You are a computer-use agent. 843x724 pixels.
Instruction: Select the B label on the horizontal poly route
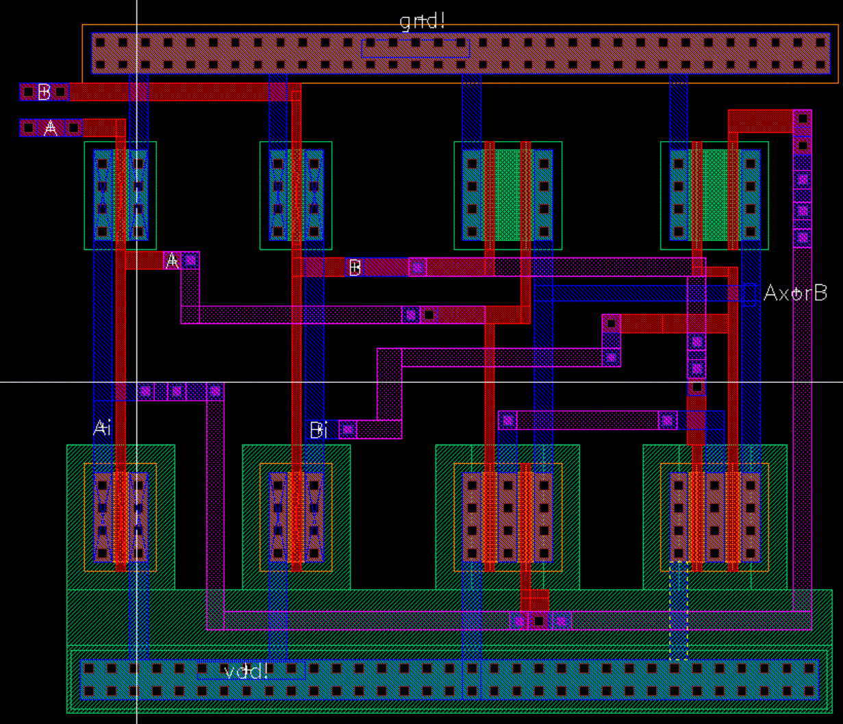tap(355, 267)
